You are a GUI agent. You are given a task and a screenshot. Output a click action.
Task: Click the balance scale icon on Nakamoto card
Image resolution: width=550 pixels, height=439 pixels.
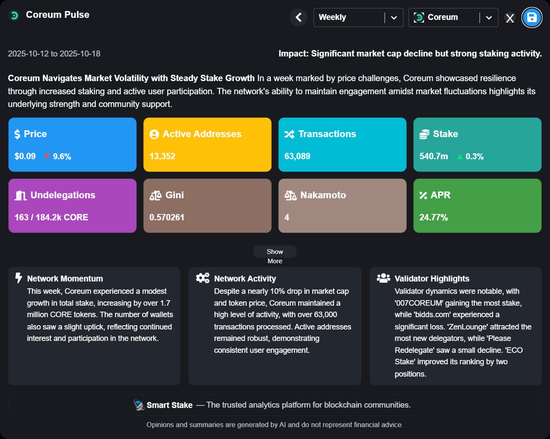coord(291,195)
